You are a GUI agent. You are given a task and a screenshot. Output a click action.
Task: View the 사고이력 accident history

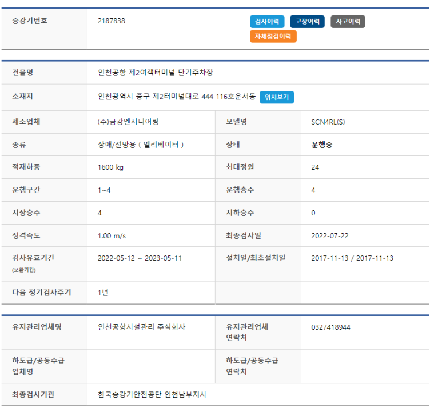tap(348, 22)
